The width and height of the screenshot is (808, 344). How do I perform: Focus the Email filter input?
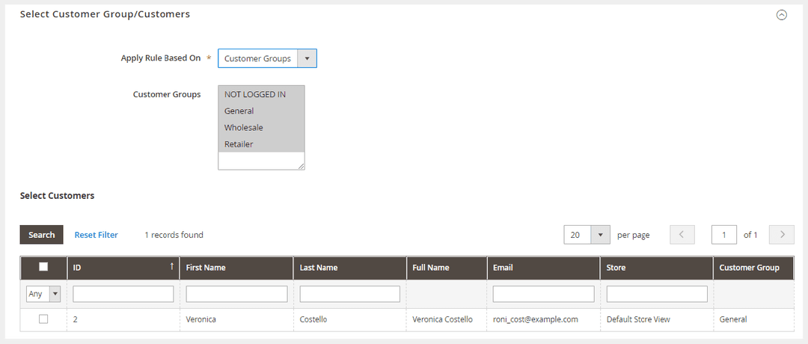click(543, 294)
